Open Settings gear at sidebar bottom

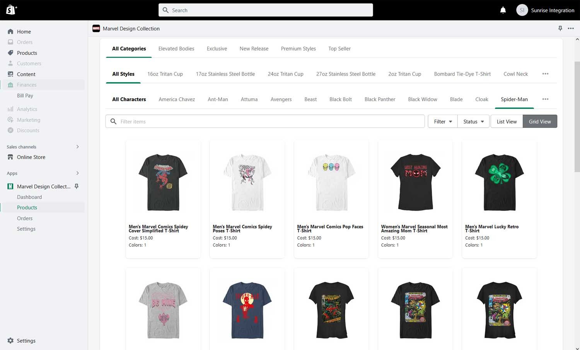click(x=10, y=341)
